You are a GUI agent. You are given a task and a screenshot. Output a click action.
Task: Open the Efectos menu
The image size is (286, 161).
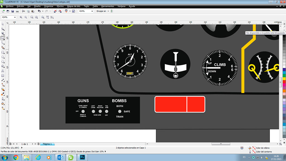pyautogui.click(x=60, y=6)
